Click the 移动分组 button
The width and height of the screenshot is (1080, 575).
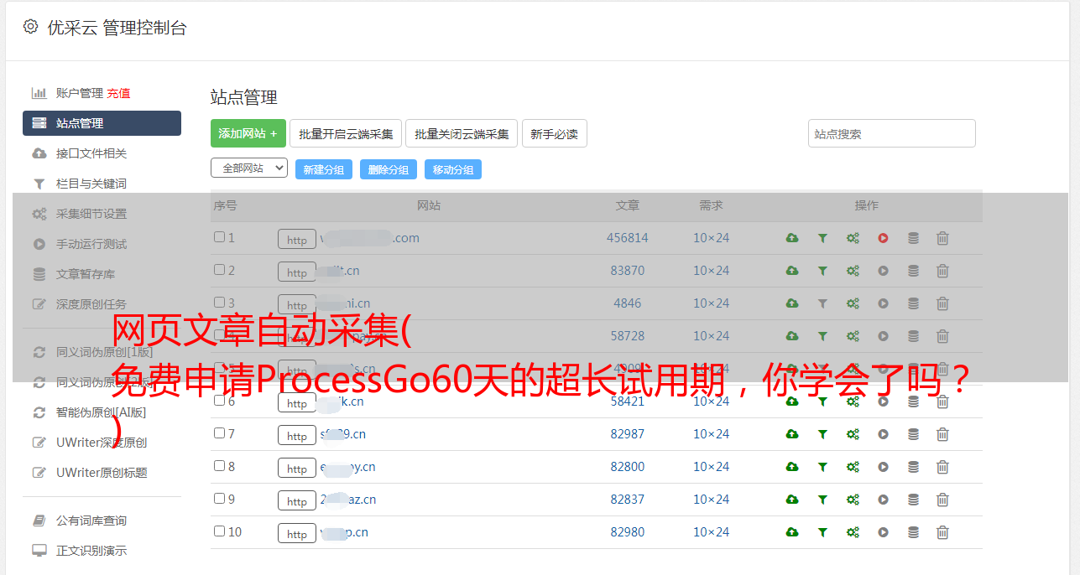[x=453, y=169]
